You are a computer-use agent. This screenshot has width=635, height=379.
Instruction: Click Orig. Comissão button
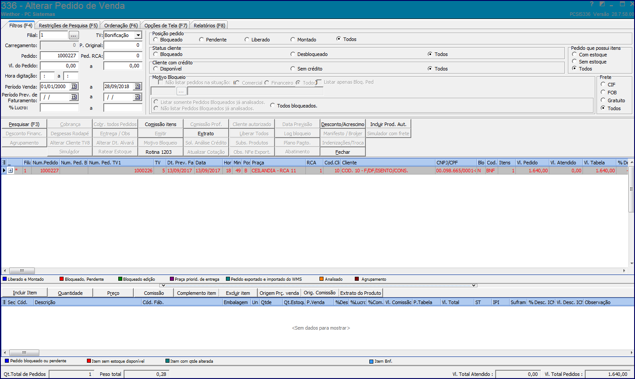(319, 293)
